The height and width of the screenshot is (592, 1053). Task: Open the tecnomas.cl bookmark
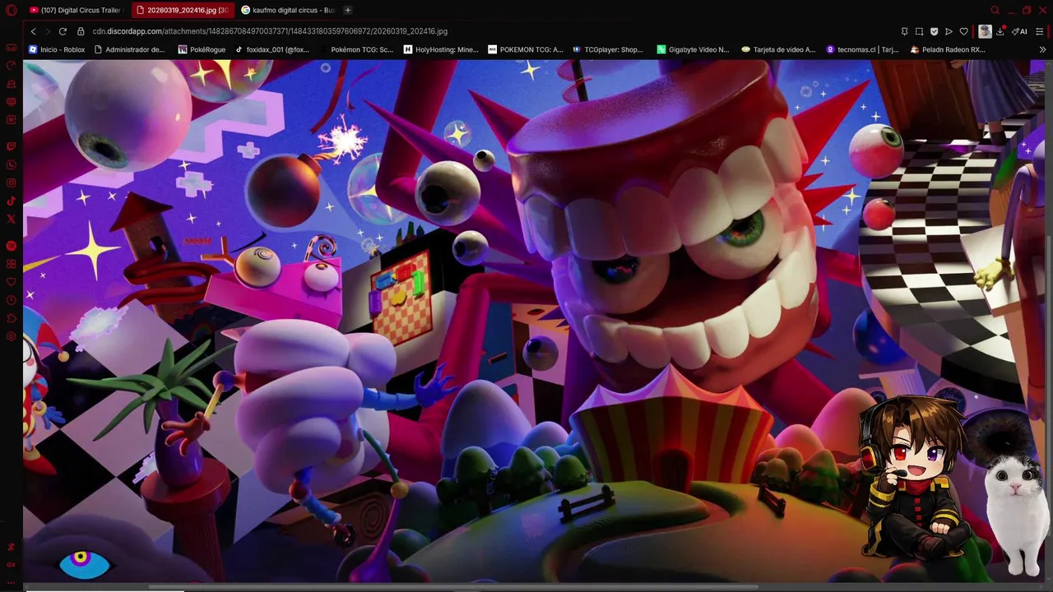click(x=863, y=49)
